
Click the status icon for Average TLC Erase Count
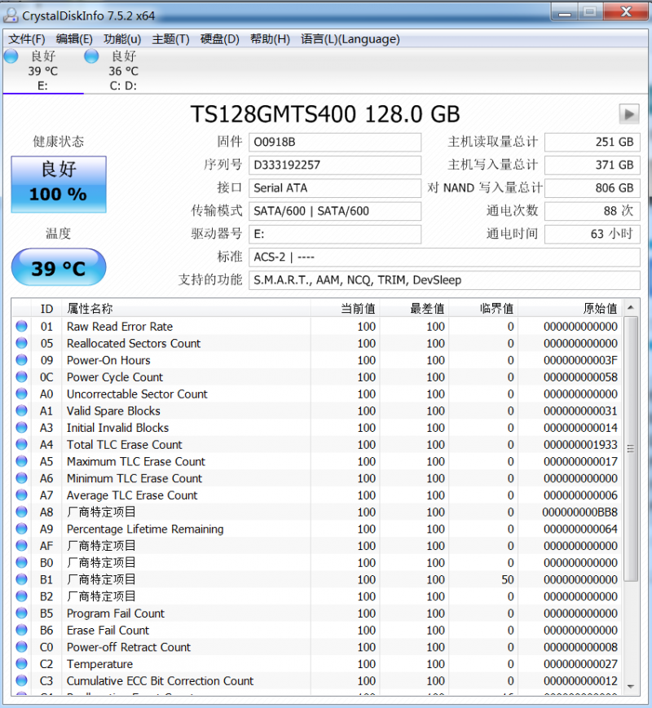21,495
